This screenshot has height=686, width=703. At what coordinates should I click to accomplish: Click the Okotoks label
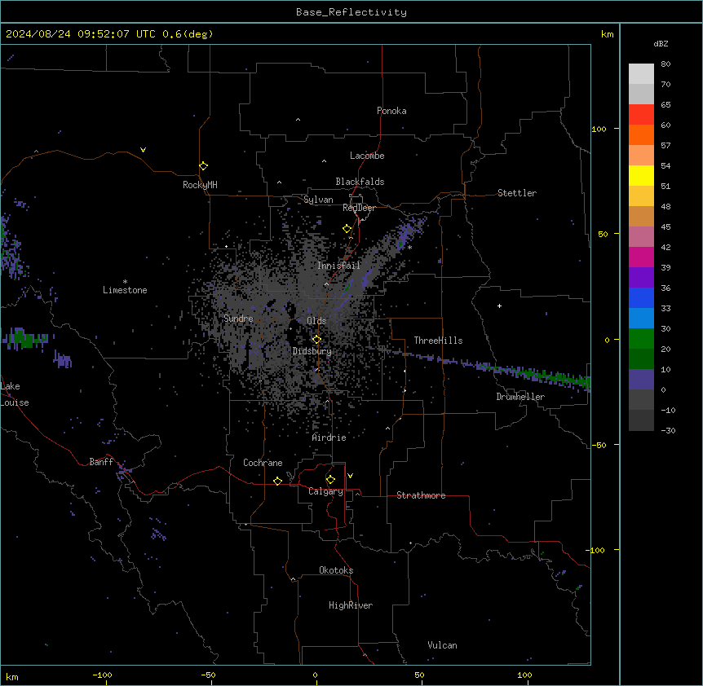(x=336, y=570)
